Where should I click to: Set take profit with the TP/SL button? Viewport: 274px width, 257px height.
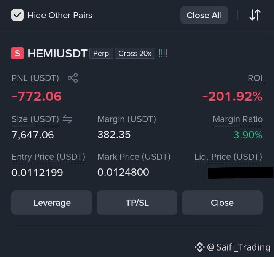tap(137, 203)
